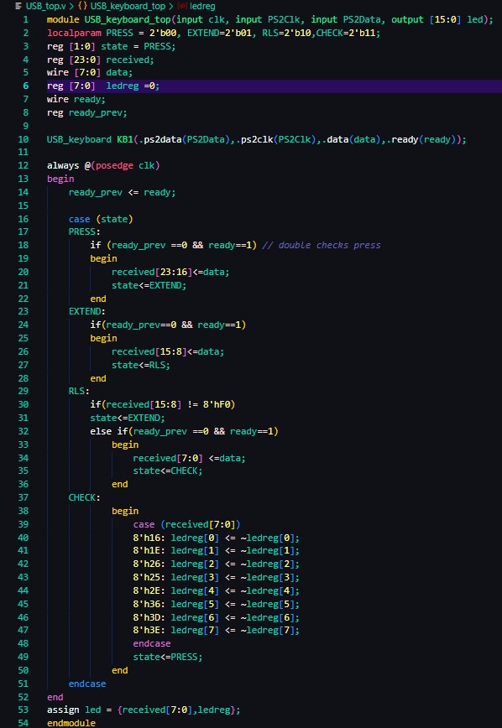Click the "8'h2E:" case item

pyautogui.click(x=149, y=590)
